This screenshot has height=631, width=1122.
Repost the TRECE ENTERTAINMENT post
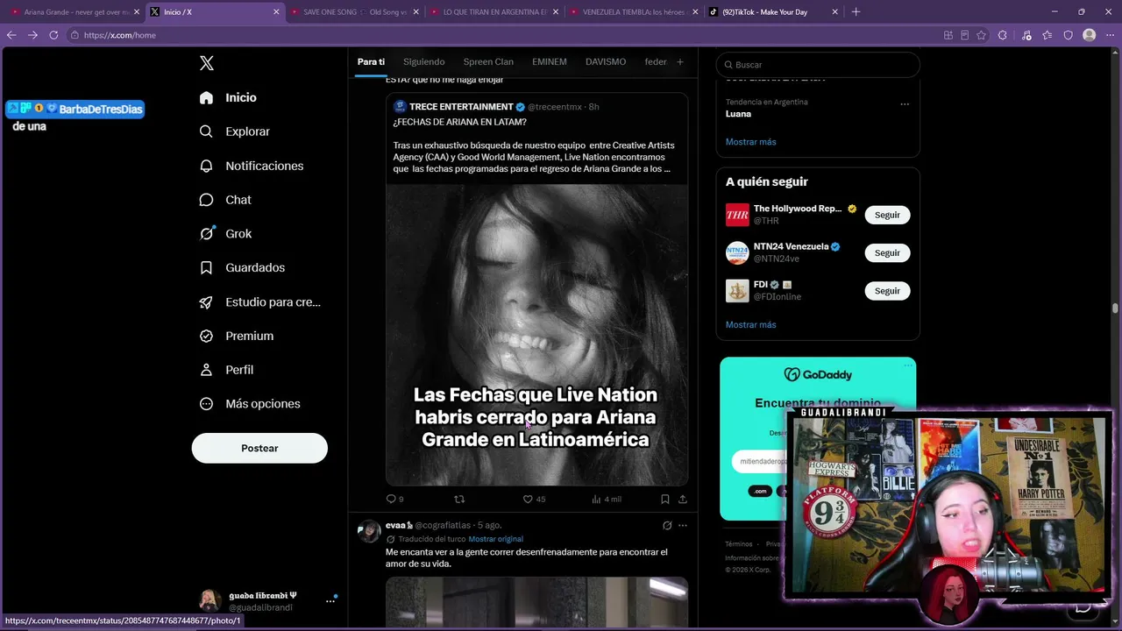tap(459, 499)
